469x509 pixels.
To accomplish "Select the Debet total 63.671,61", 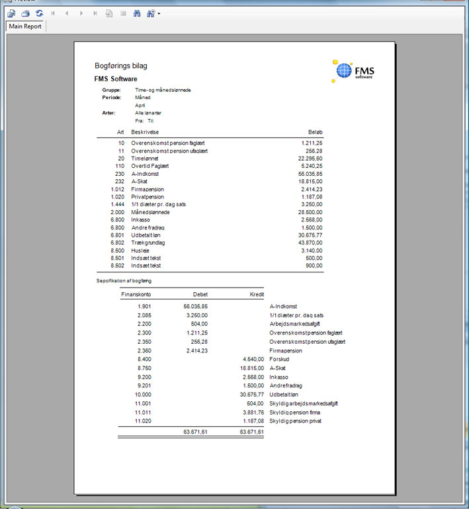I will (x=195, y=432).
